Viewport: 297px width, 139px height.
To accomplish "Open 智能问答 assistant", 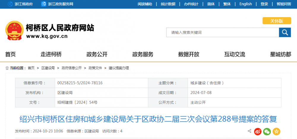I will (284, 4).
